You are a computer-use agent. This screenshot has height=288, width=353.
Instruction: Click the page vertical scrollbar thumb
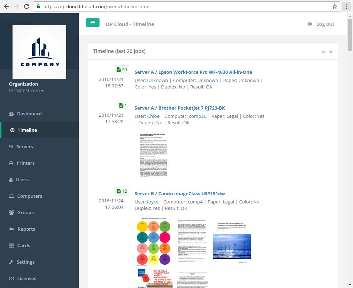pos(350,35)
